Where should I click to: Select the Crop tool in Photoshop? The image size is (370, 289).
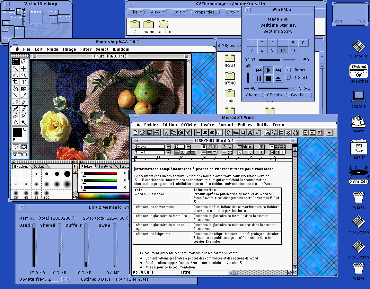click(x=15, y=82)
